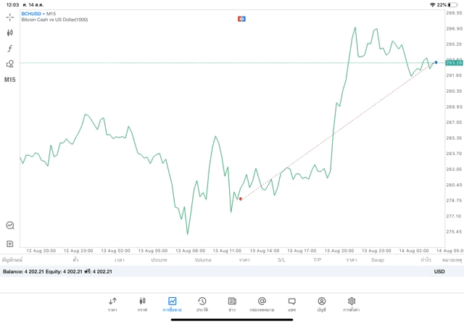464x324 pixels.
Task: Open the ข่าว news tab
Action: click(232, 304)
